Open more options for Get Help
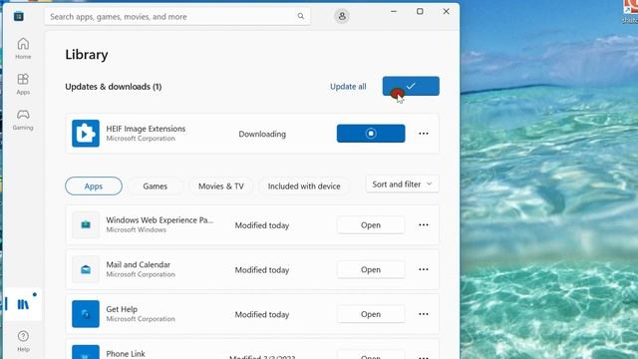The height and width of the screenshot is (359, 638). (424, 314)
